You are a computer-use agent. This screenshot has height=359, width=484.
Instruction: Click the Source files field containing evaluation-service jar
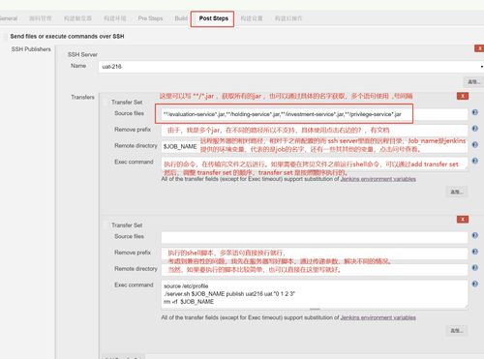tap(315, 114)
